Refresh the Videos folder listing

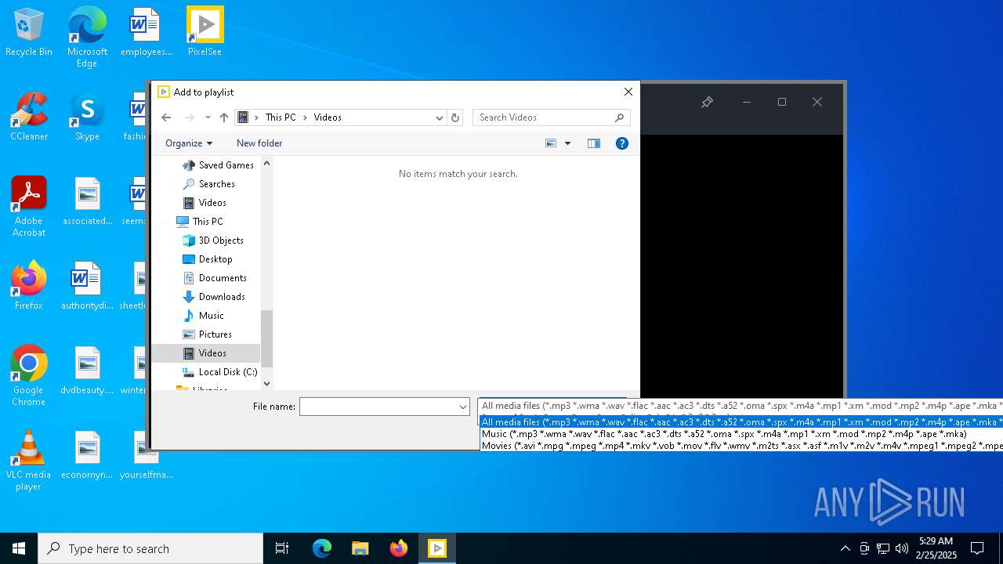pos(455,117)
